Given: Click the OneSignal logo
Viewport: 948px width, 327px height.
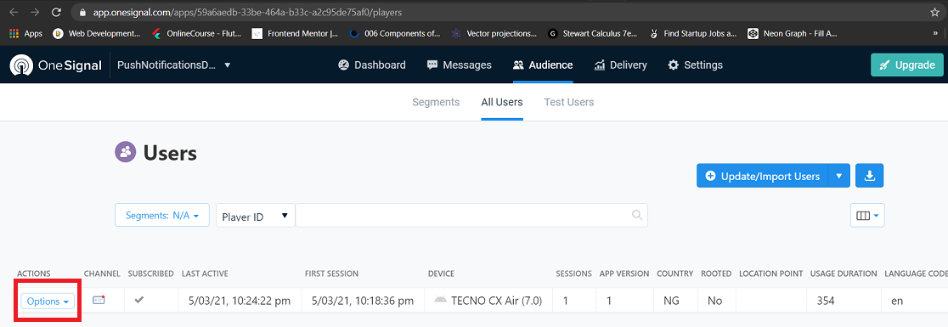Looking at the screenshot, I should pos(55,65).
